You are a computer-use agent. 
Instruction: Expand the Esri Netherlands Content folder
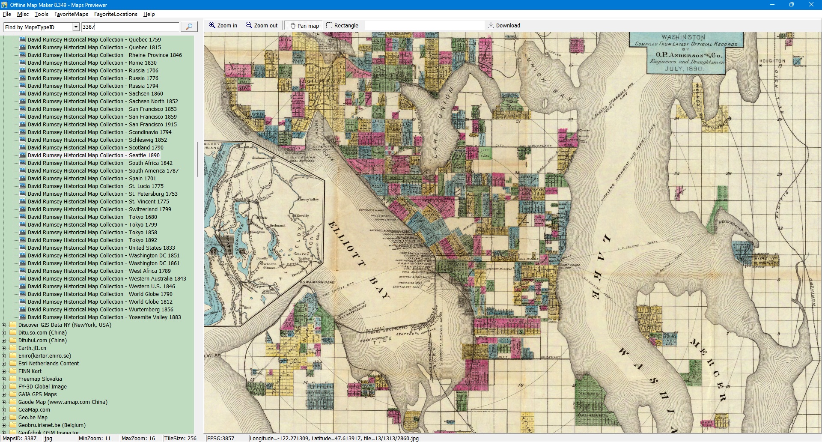coord(4,364)
